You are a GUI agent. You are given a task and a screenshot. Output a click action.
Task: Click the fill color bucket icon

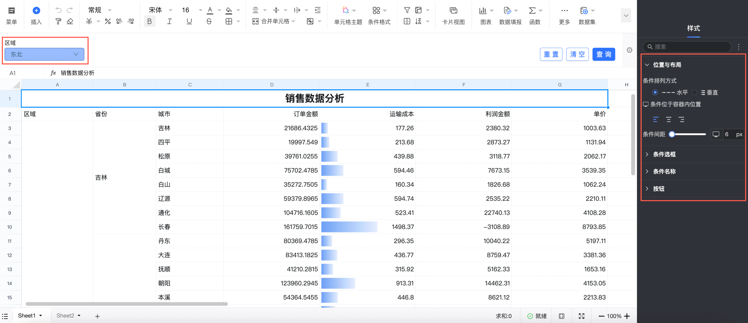[x=229, y=10]
